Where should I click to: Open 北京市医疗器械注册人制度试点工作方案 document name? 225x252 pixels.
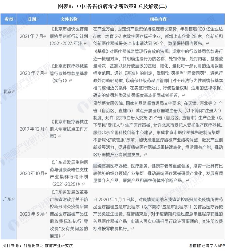[x=69, y=128]
